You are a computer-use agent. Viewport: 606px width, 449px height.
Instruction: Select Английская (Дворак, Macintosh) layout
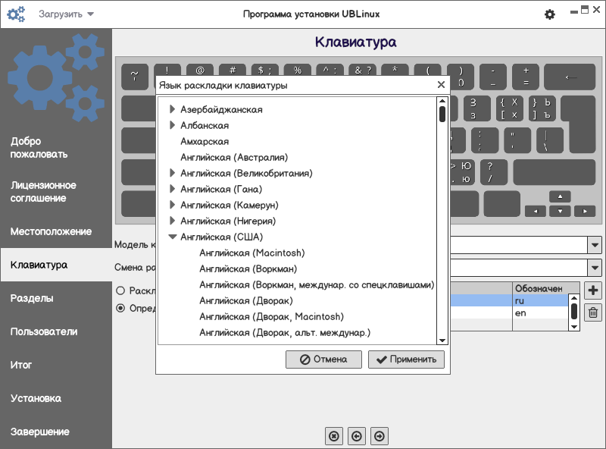(x=272, y=316)
